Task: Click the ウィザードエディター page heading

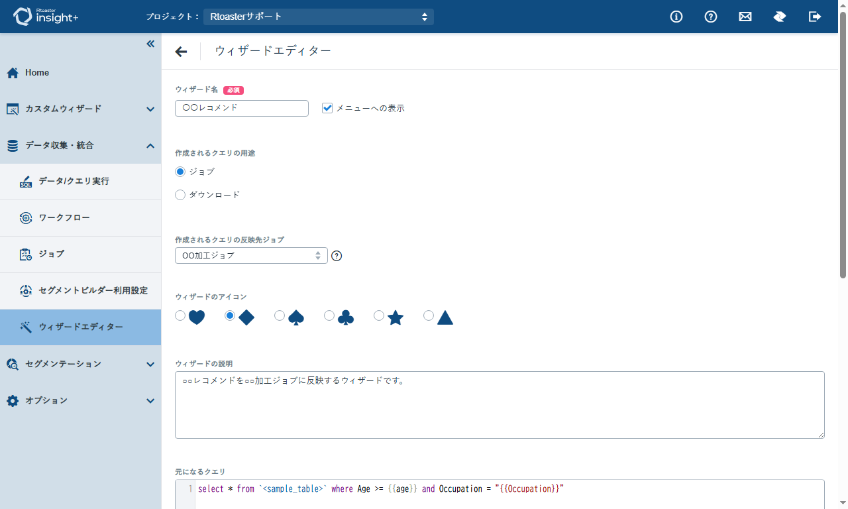Action: [273, 50]
